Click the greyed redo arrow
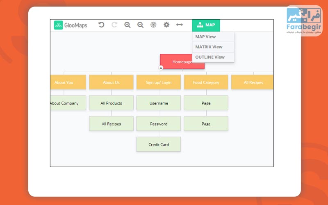The width and height of the screenshot is (328, 205). point(114,25)
